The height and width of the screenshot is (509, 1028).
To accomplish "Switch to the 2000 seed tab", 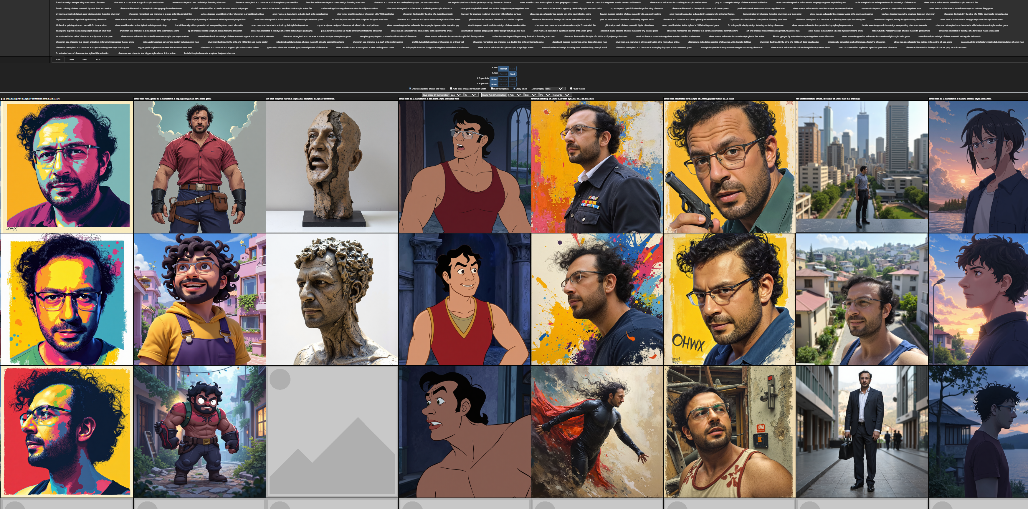I will click(72, 59).
